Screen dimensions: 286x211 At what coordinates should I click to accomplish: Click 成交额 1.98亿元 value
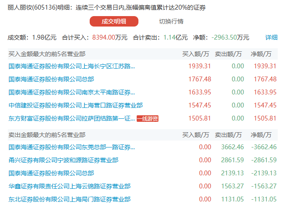click(44, 37)
